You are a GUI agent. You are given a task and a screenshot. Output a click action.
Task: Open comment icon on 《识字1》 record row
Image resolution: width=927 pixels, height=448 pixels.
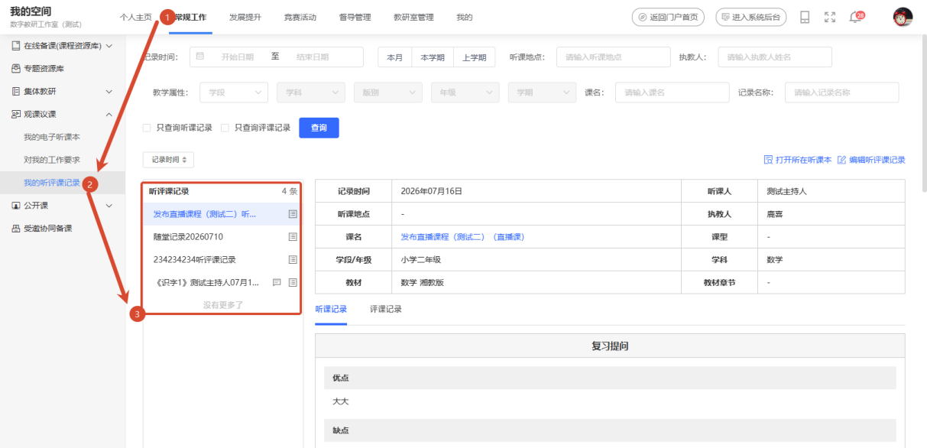[277, 282]
